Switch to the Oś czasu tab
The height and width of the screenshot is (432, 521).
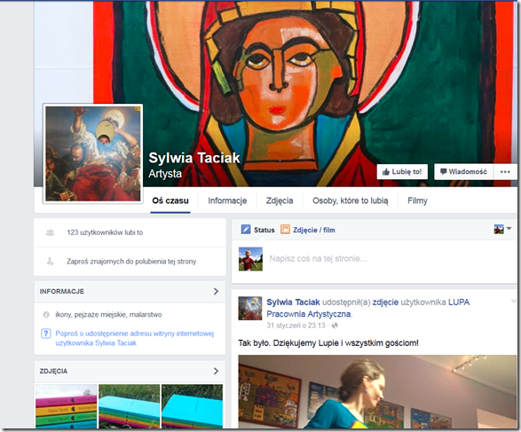click(x=170, y=200)
